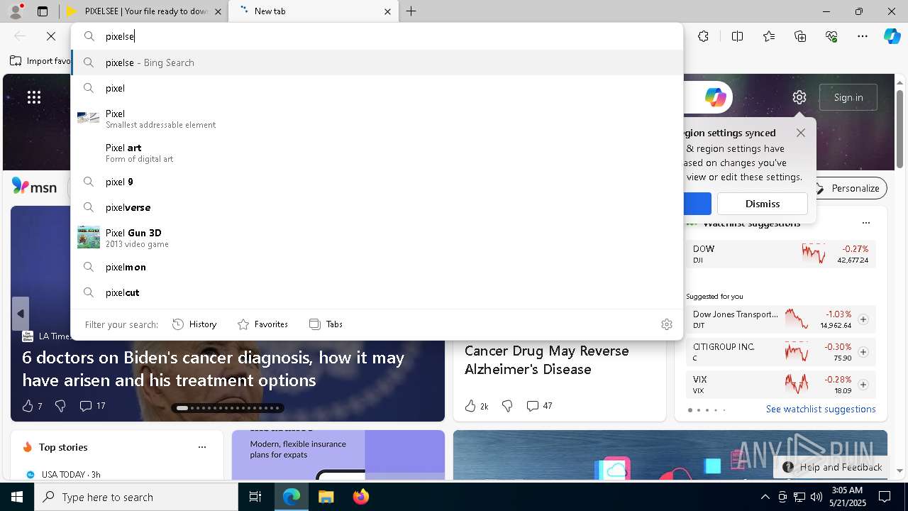Add VIX to watchlist

point(863,385)
